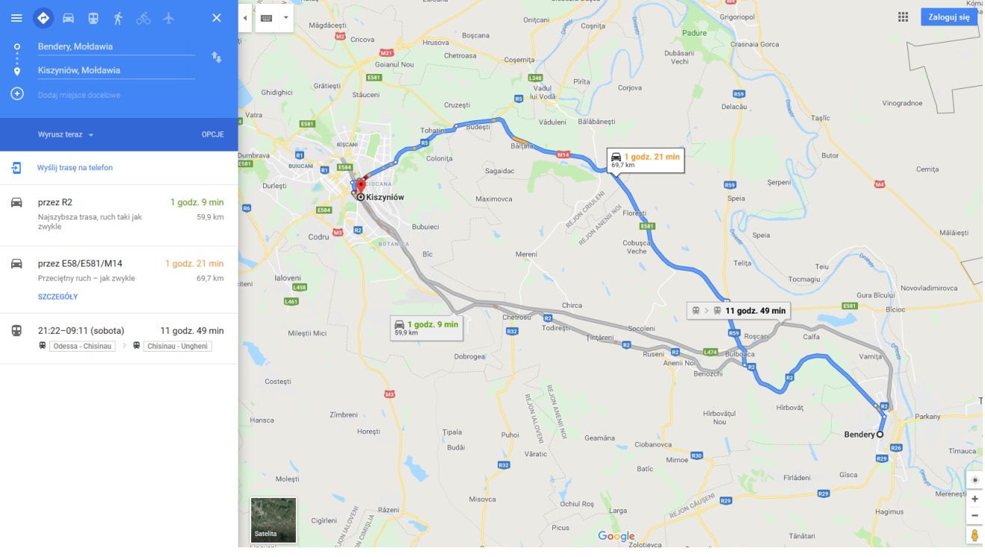Open Pegman Street View control
This screenshot has width=985, height=557.
[x=975, y=535]
